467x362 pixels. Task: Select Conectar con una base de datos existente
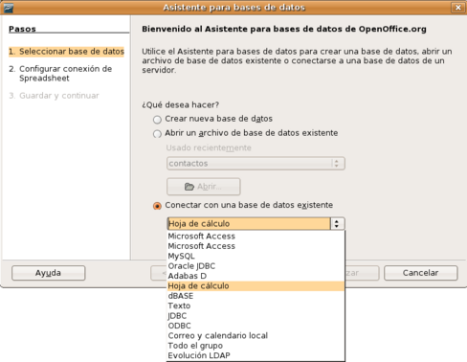(x=157, y=206)
